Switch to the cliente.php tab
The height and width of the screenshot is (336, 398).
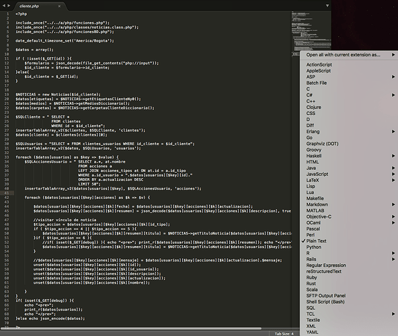pyautogui.click(x=40, y=6)
